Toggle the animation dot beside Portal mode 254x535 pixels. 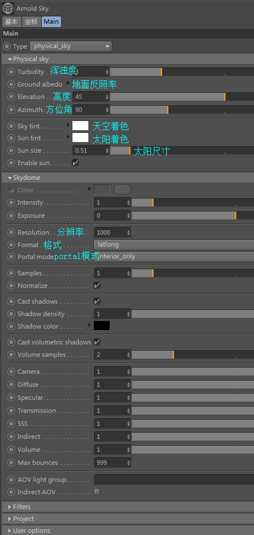tap(12, 257)
